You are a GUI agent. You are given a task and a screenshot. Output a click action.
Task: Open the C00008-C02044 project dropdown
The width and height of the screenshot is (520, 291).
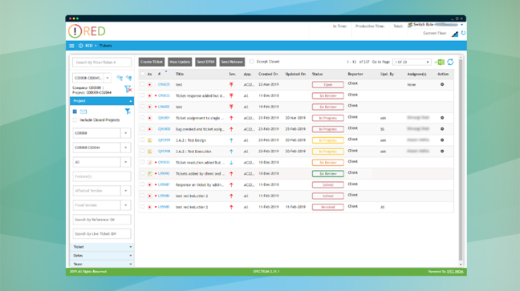tap(126, 148)
